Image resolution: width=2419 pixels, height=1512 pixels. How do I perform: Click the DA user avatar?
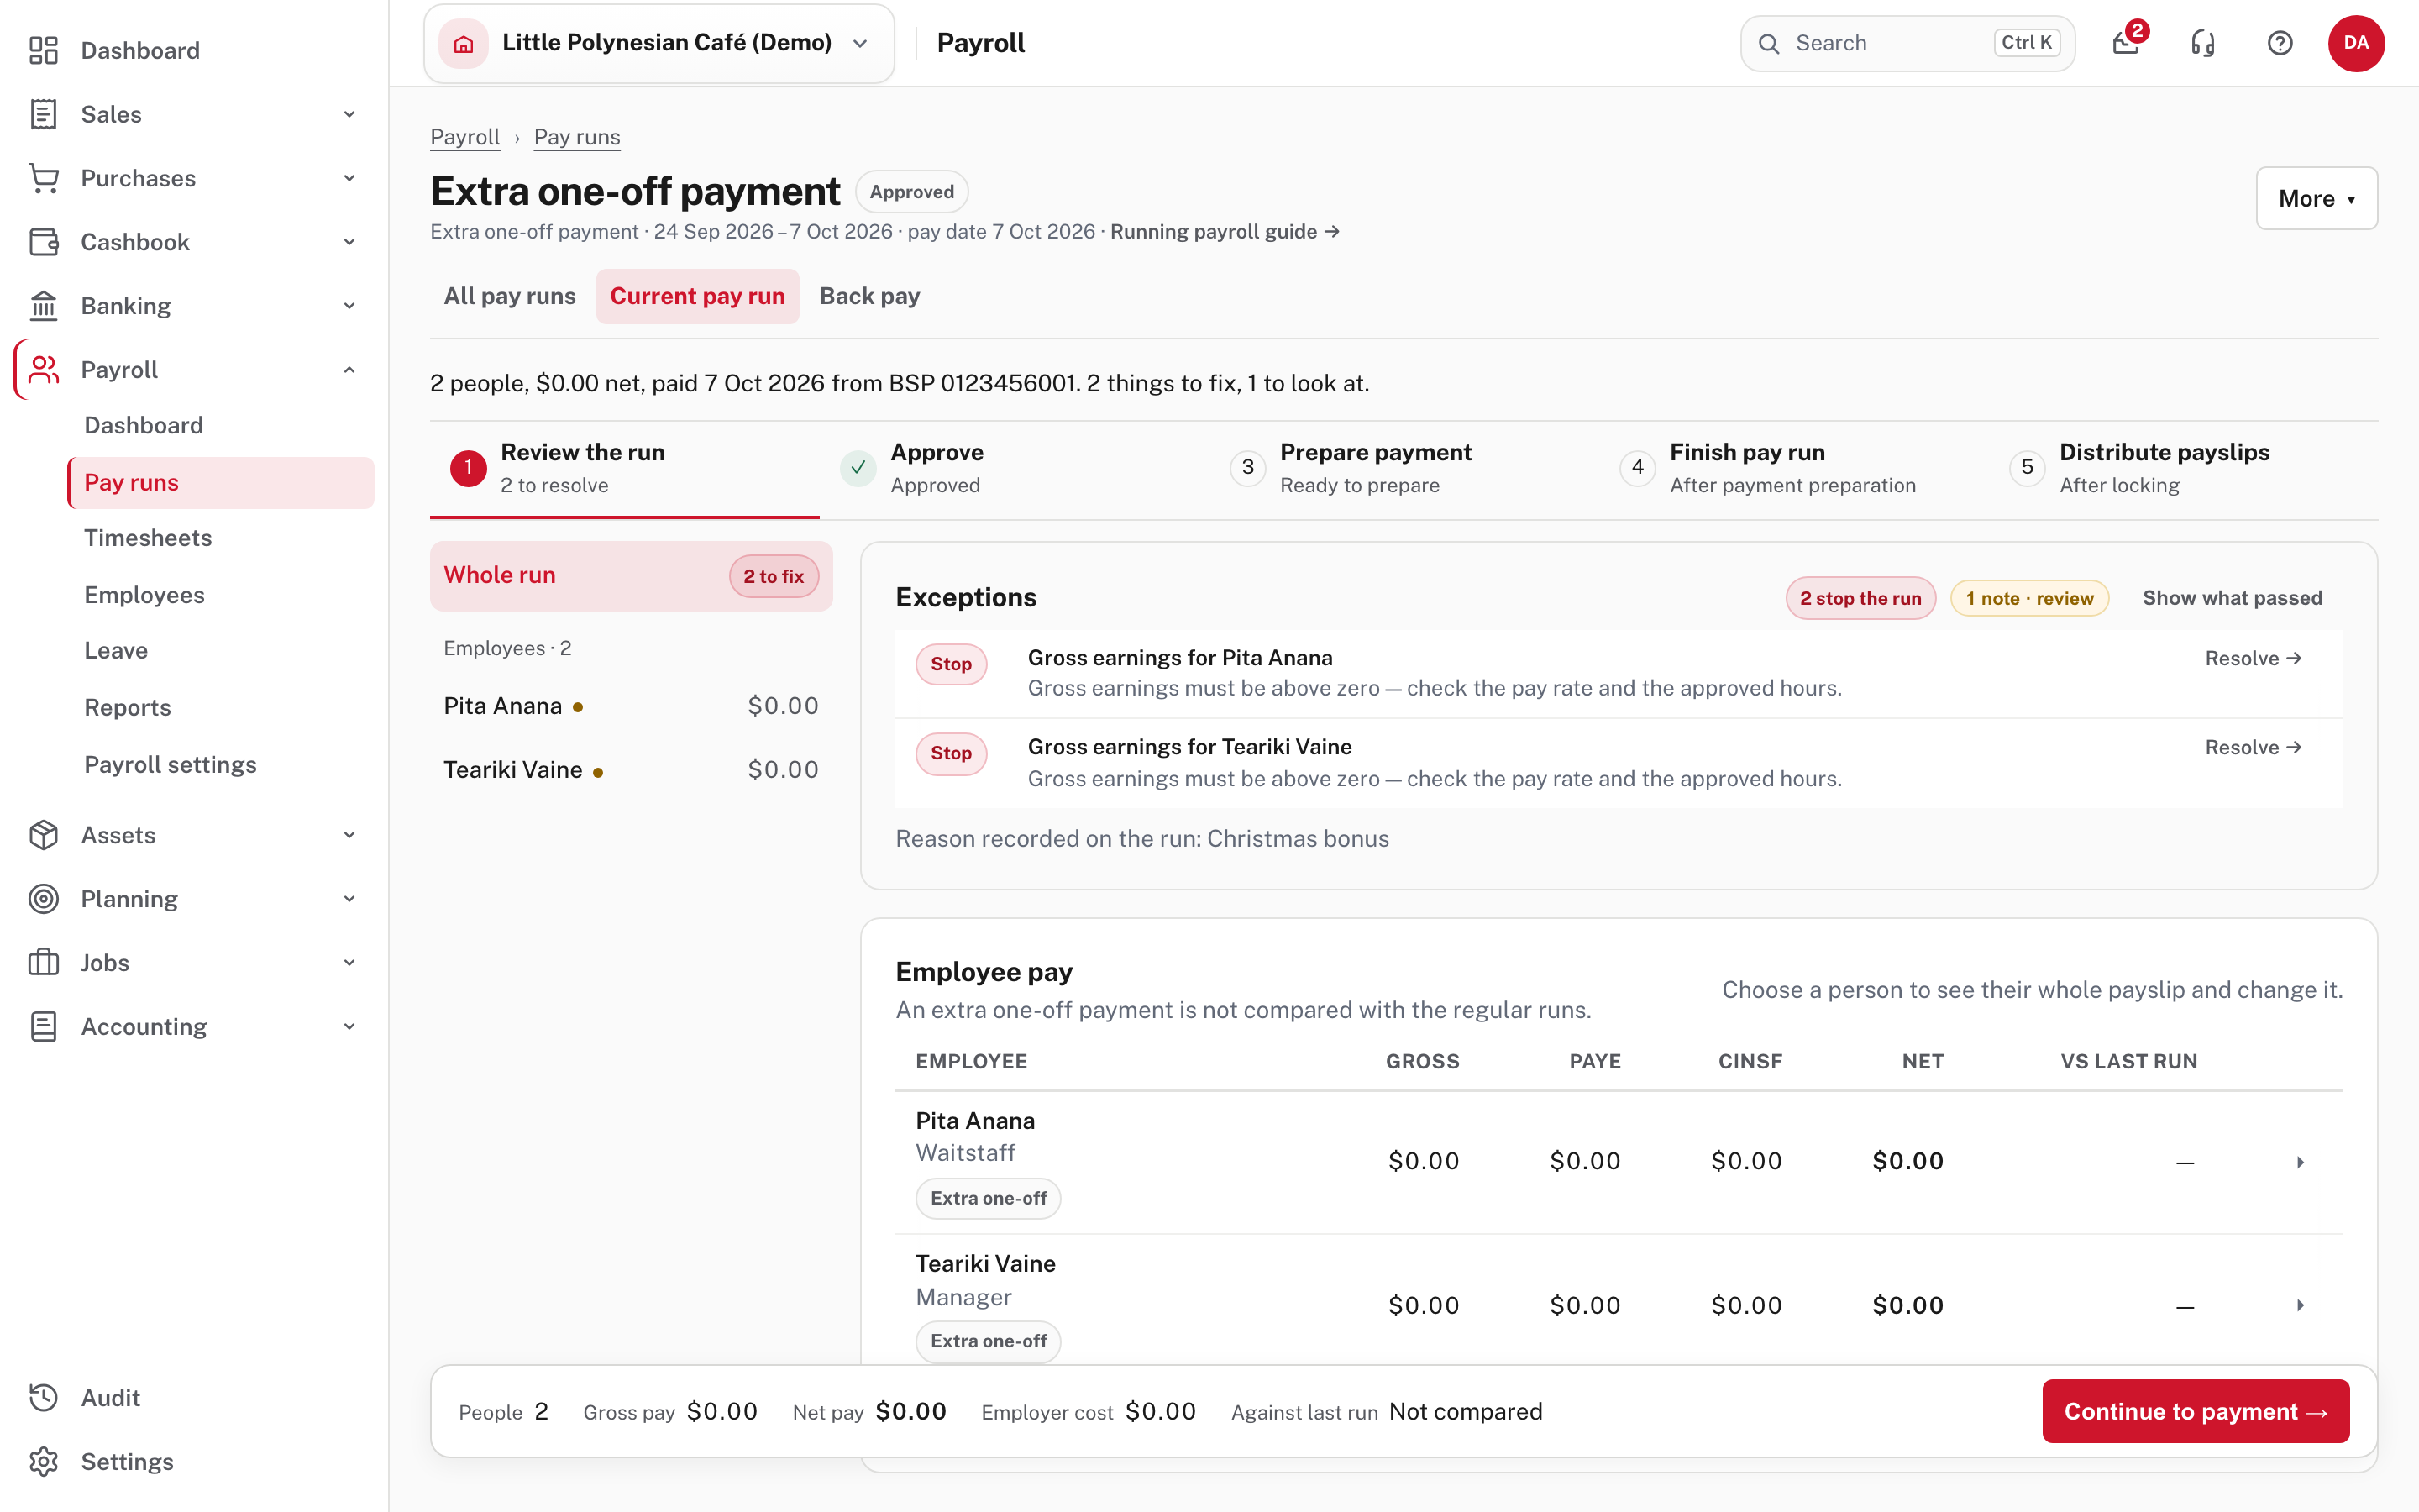(x=2356, y=43)
